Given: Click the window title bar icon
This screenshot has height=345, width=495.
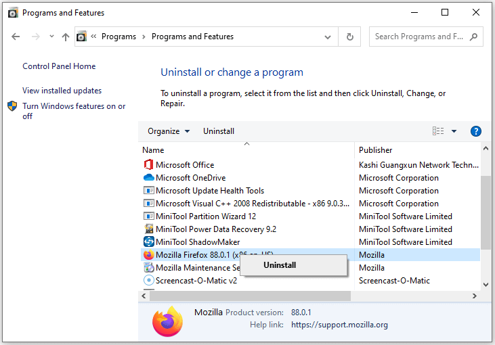Looking at the screenshot, I should (13, 13).
